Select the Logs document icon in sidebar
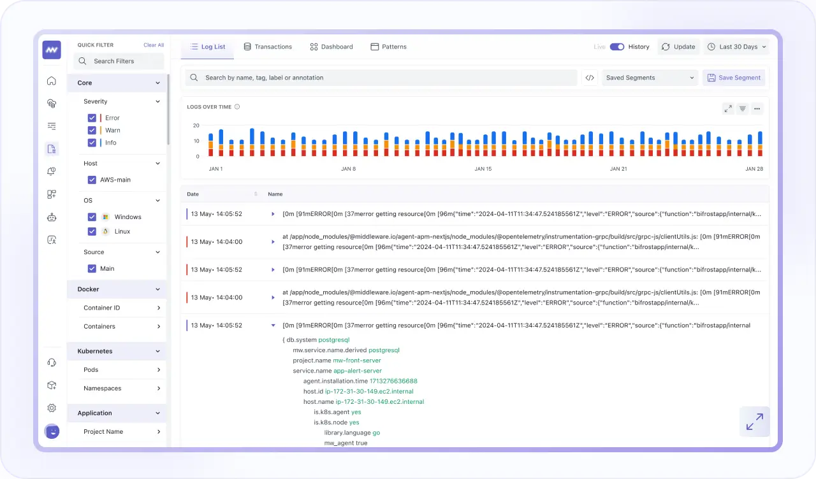This screenshot has height=479, width=816. tap(52, 148)
